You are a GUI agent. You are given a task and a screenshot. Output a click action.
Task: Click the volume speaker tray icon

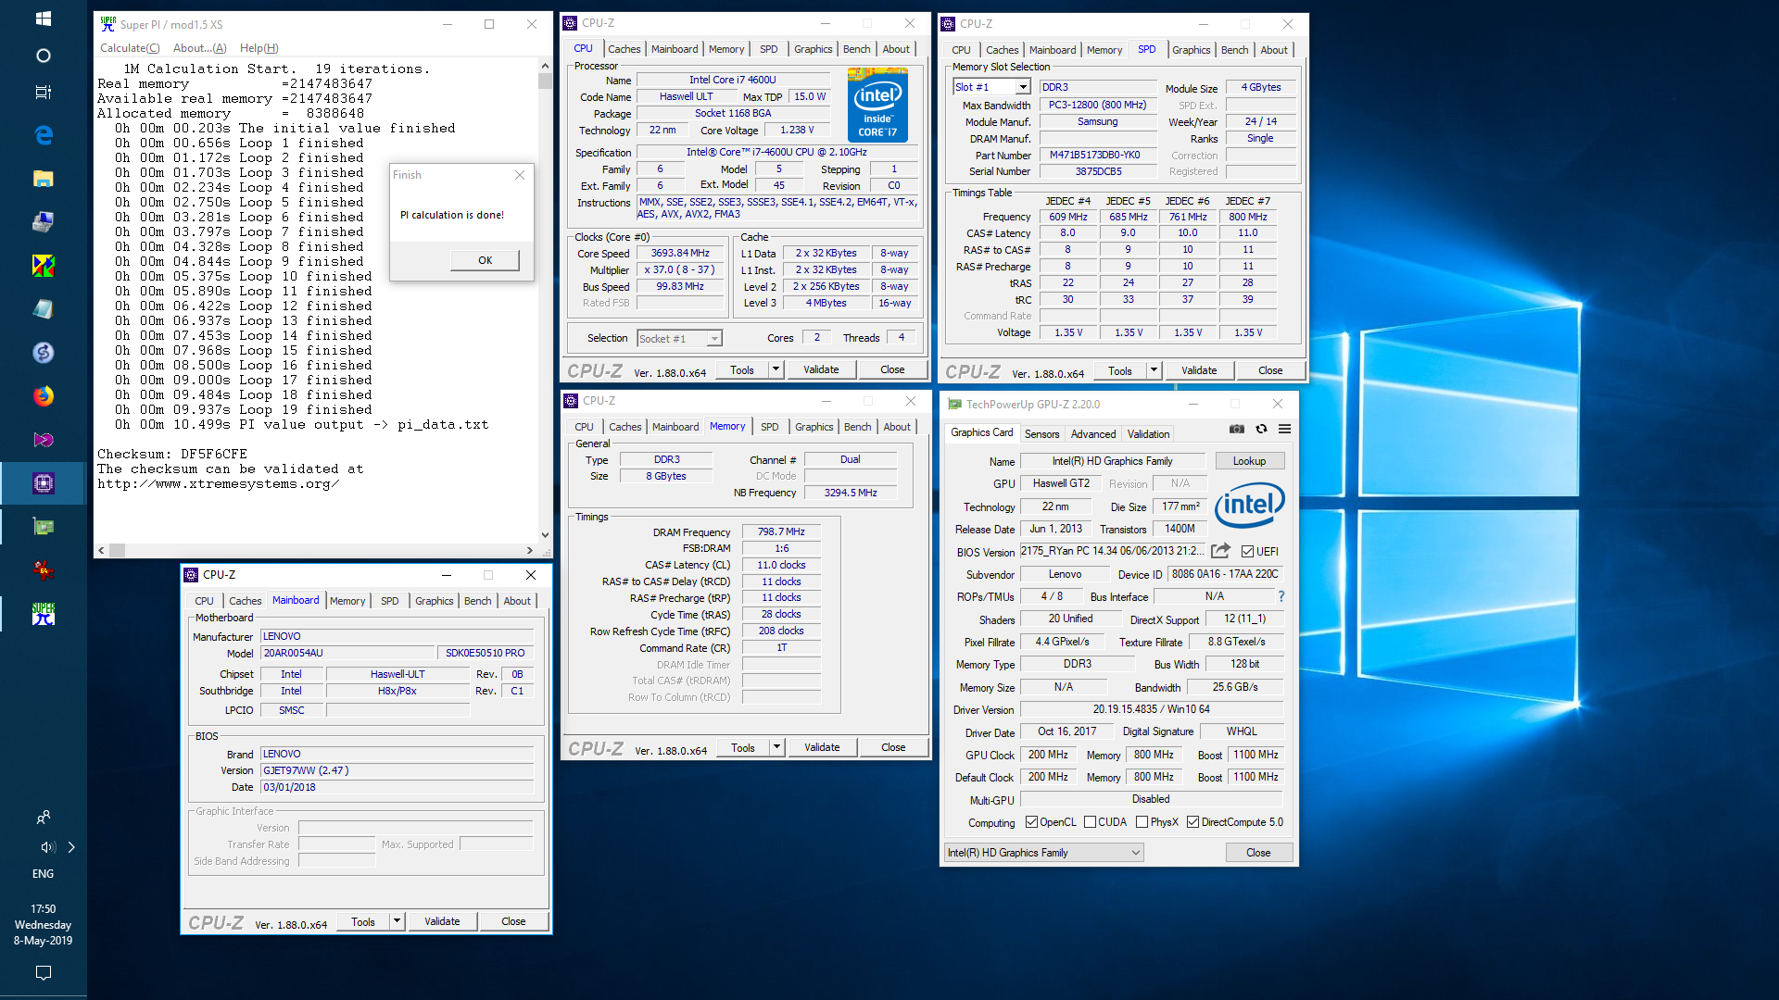47,847
